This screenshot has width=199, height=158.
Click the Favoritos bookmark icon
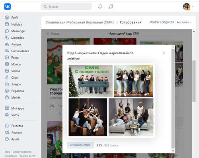tap(7, 126)
